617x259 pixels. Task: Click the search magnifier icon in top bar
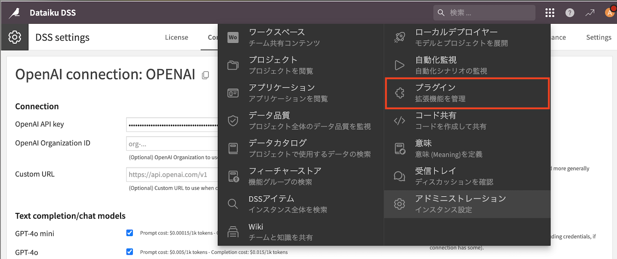pyautogui.click(x=441, y=13)
